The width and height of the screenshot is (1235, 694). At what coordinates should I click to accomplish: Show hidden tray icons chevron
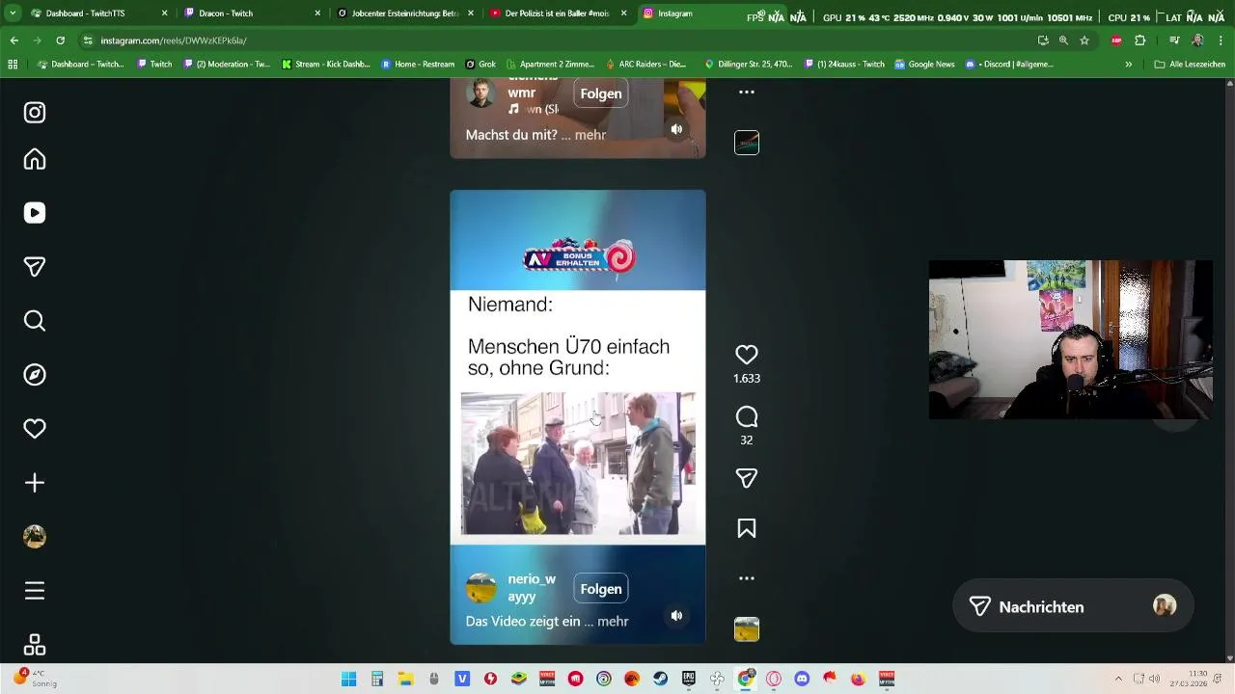tap(1118, 679)
